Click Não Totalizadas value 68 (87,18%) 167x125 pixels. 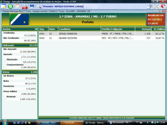tap(30, 41)
